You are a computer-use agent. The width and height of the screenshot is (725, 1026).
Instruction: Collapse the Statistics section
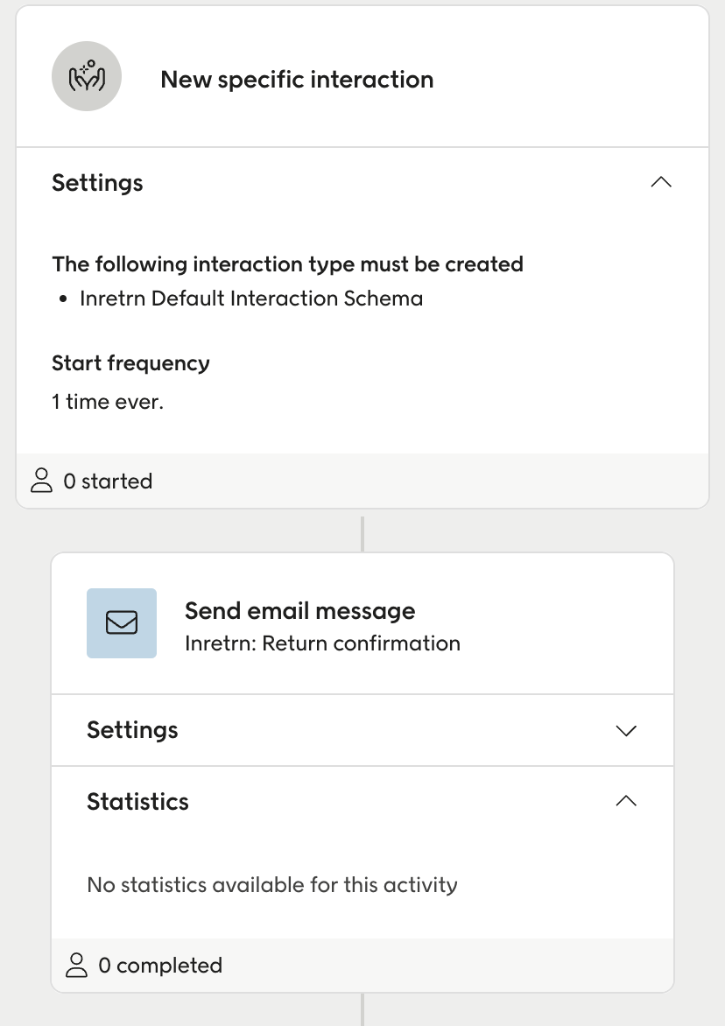pyautogui.click(x=626, y=800)
